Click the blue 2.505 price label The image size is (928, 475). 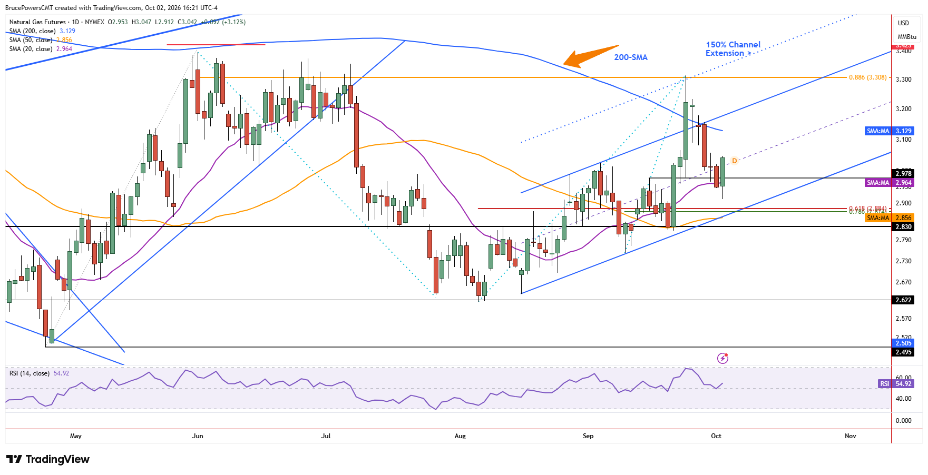(903, 343)
